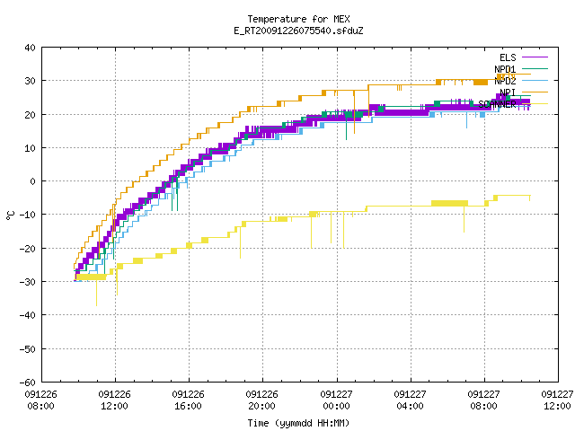The height and width of the screenshot is (431, 575).
Task: Click the x-axis title 'Time (yymmdd HH:MM)'
Action: [x=298, y=423]
